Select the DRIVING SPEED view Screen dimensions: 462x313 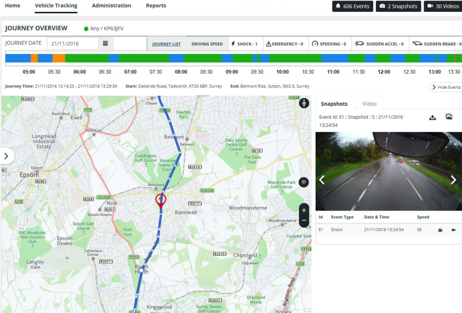point(207,43)
